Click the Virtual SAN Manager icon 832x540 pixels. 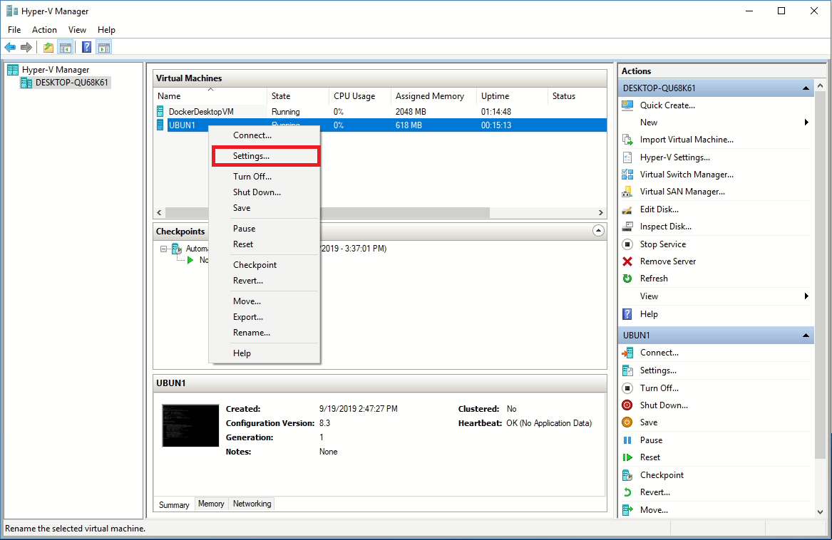(x=627, y=192)
